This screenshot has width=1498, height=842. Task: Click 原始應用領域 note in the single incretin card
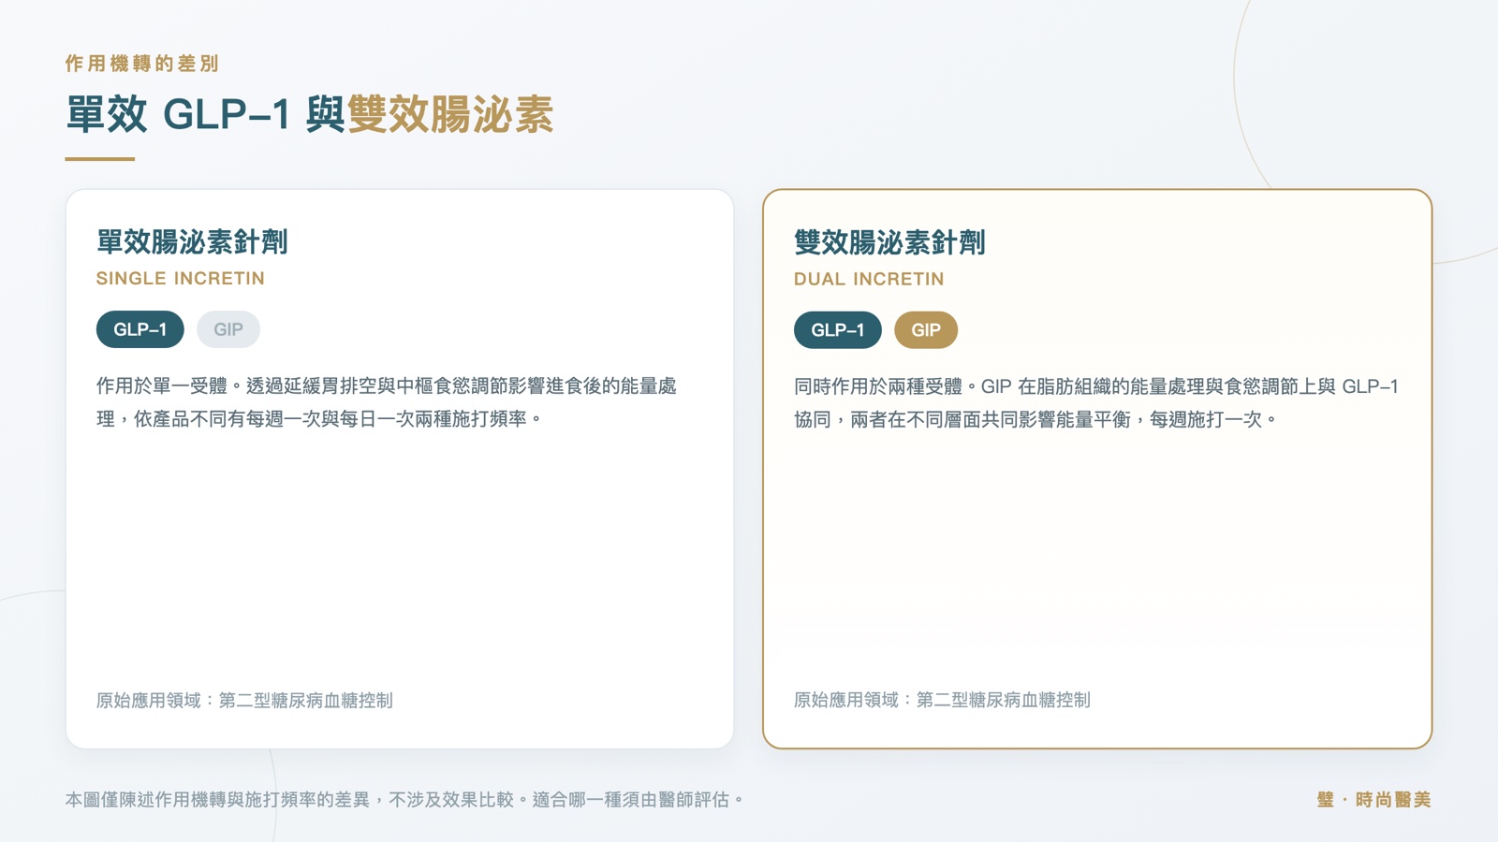pyautogui.click(x=244, y=701)
